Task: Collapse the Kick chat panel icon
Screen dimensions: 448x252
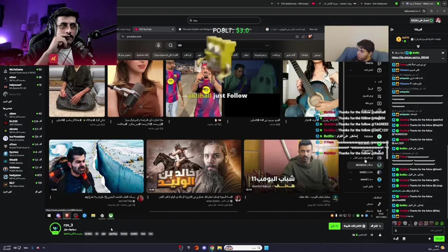Action: (392, 29)
